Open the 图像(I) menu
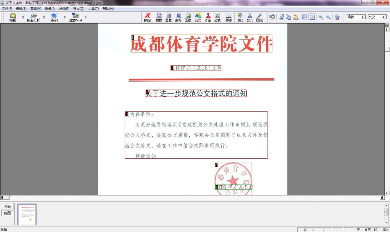The height and width of the screenshot is (232, 390). coord(50,9)
